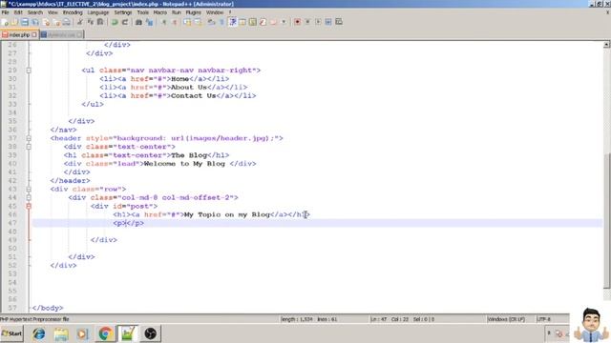
Task: Toggle synchronize horizontal scrolling
Action: (198, 22)
